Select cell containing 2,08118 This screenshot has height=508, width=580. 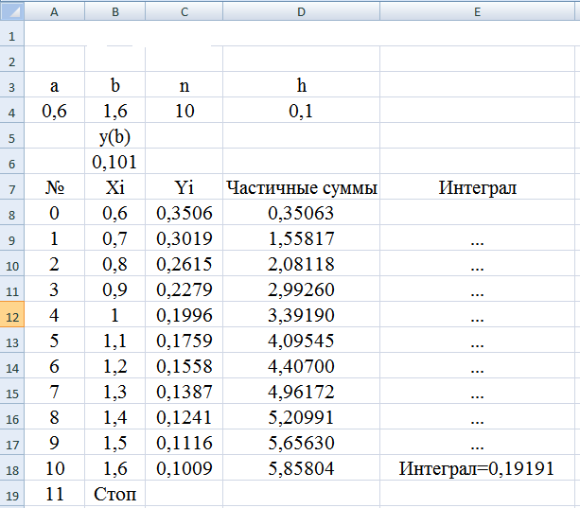click(302, 263)
